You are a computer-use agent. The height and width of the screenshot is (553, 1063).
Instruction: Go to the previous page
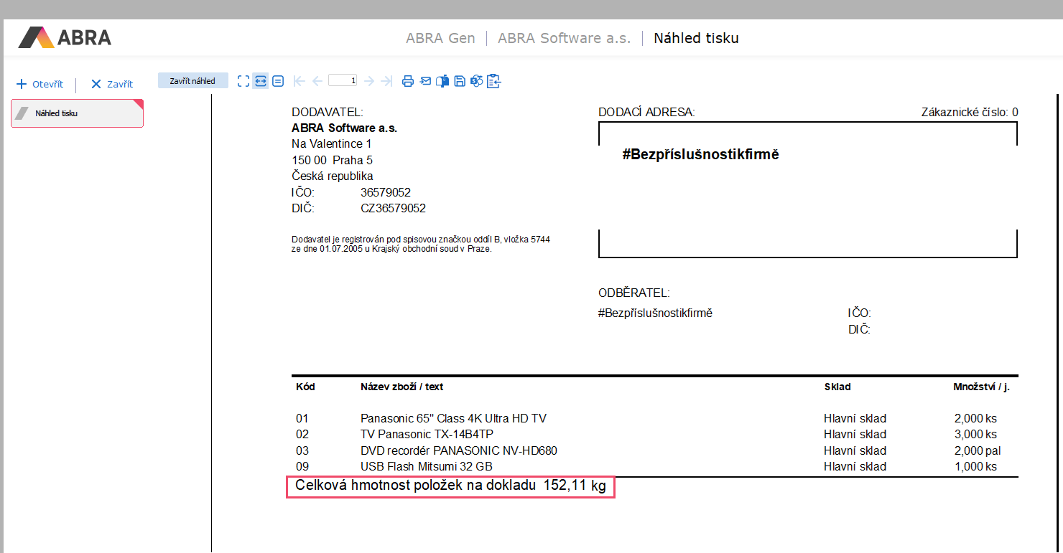pos(317,81)
